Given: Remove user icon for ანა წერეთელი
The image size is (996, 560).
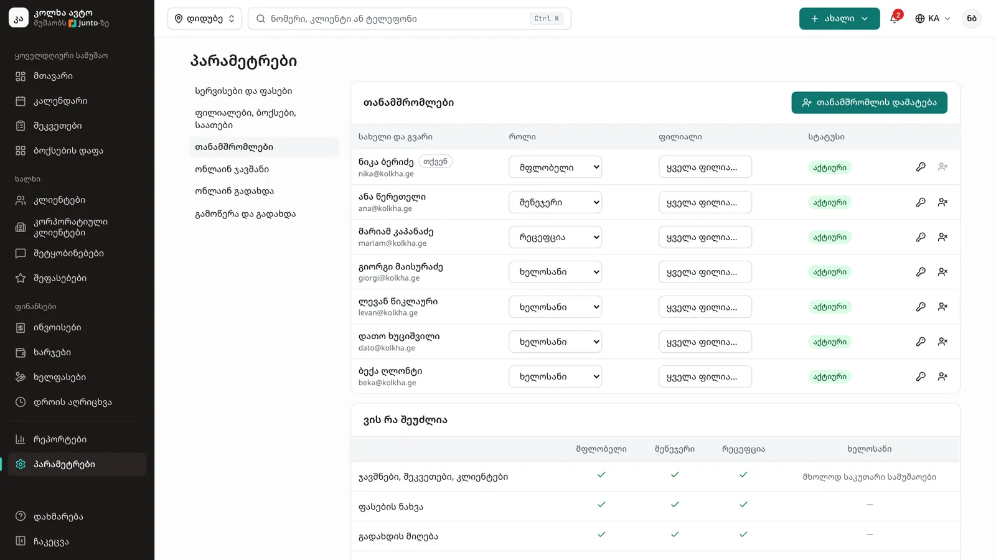Looking at the screenshot, I should coord(943,202).
